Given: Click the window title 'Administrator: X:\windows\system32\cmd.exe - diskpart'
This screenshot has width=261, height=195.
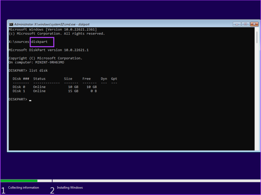Looking at the screenshot, I should click(x=52, y=24).
